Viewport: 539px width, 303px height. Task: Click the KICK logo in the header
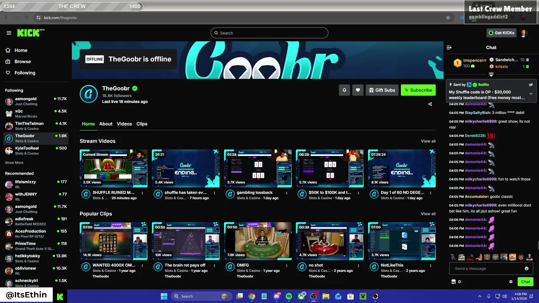click(30, 33)
